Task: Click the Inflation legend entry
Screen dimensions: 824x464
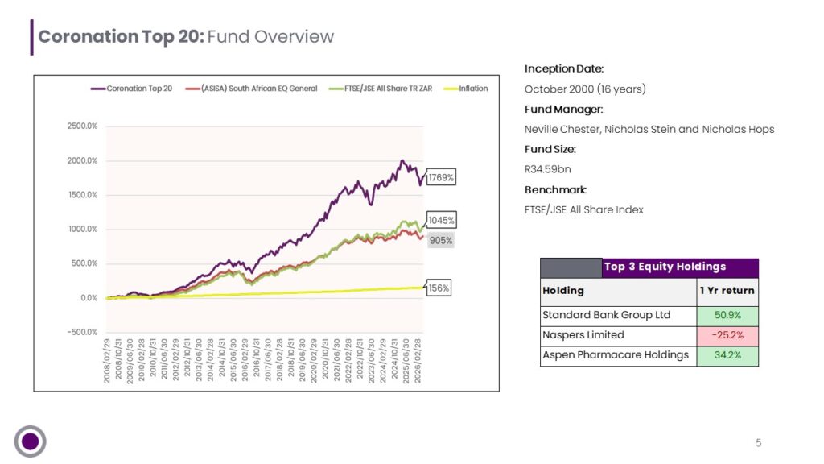Action: point(466,89)
